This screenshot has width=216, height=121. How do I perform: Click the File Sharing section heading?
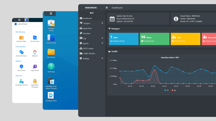tap(20, 32)
